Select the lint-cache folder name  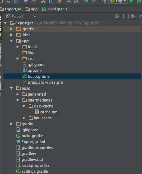[x=43, y=118]
